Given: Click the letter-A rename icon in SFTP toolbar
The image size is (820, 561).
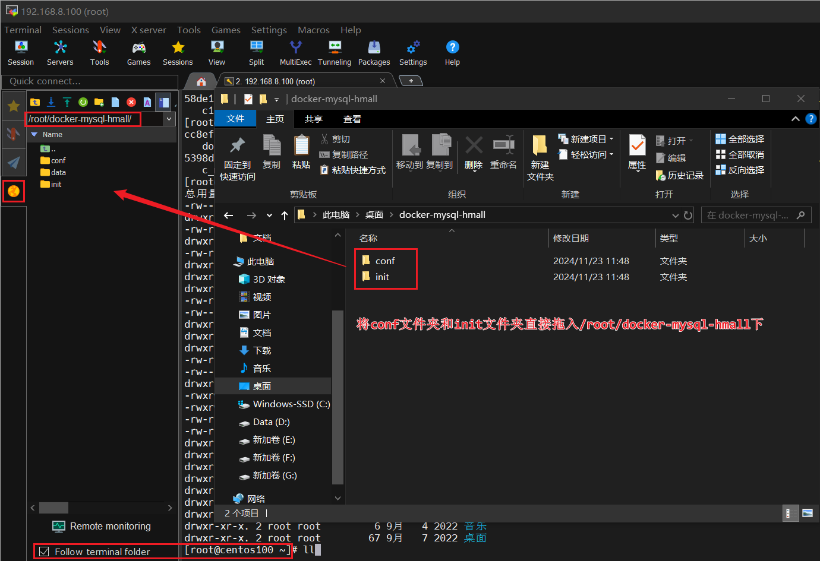Looking at the screenshot, I should click(x=147, y=102).
